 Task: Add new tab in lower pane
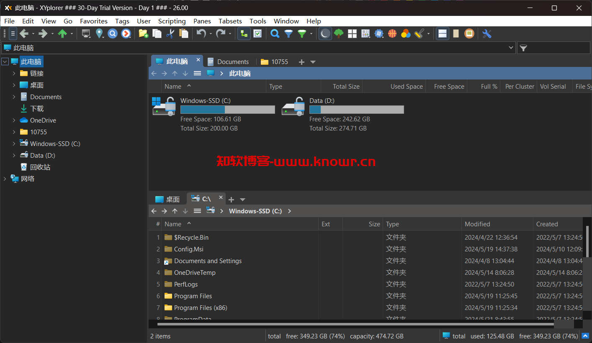[231, 200]
